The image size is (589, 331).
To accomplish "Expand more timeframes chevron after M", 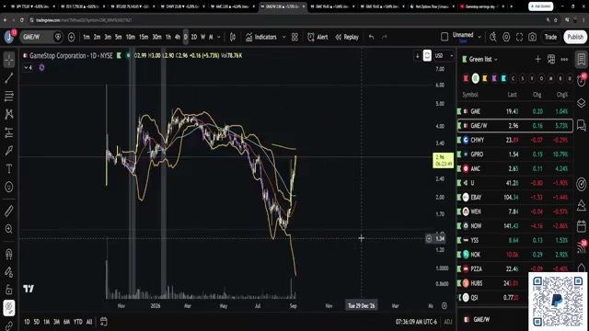I will (219, 37).
